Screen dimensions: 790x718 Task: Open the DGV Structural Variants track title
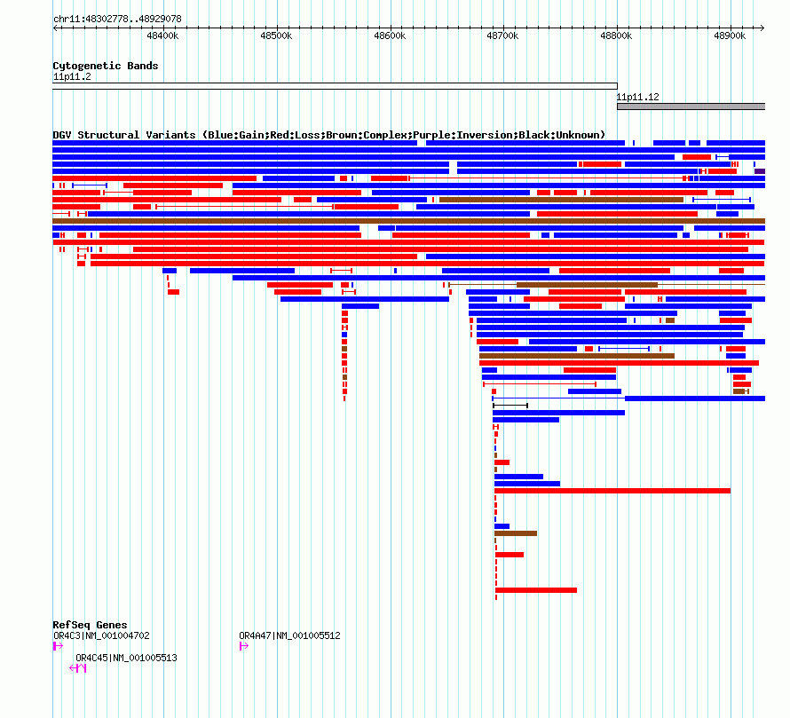click(x=329, y=135)
